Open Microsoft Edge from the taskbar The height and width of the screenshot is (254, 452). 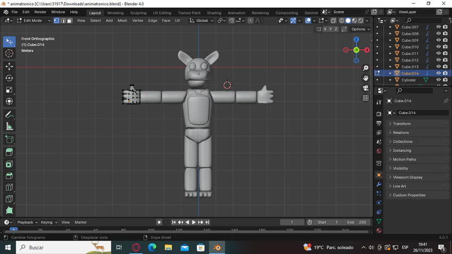point(152,247)
